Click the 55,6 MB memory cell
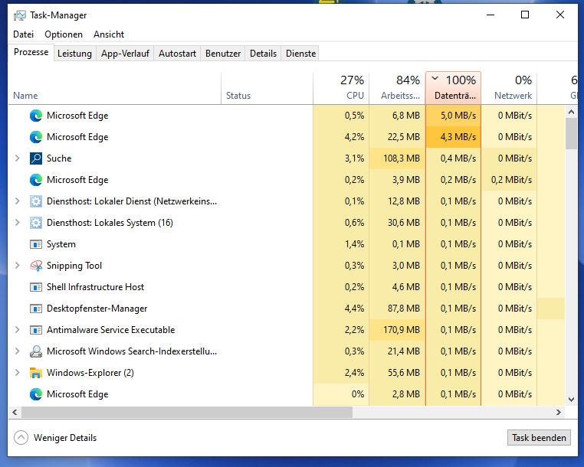Viewport: 584px width, 467px height. (397, 373)
